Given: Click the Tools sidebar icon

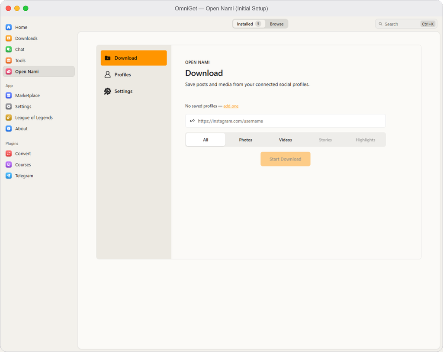Looking at the screenshot, I should (9, 61).
